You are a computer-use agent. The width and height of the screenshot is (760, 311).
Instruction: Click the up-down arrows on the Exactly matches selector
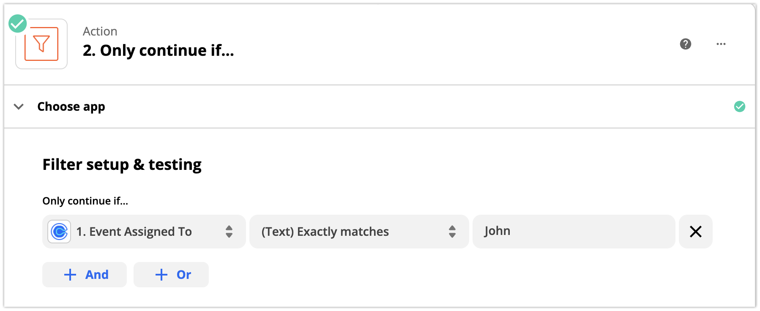pyautogui.click(x=452, y=232)
